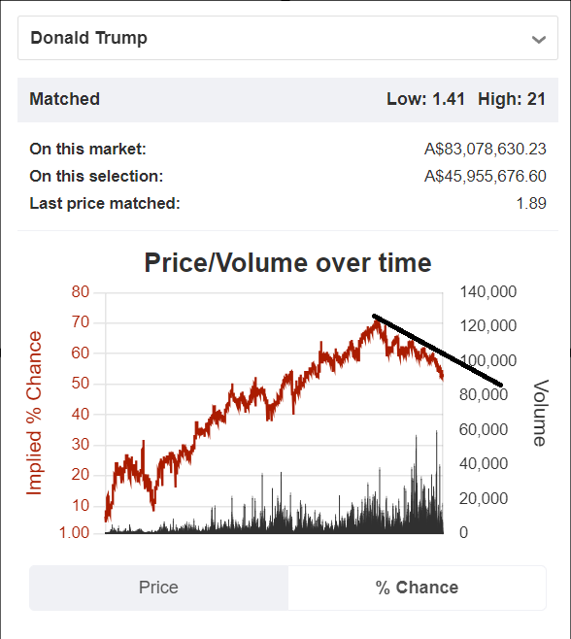571x639 pixels.
Task: Click the Matched header label
Action: [x=64, y=99]
